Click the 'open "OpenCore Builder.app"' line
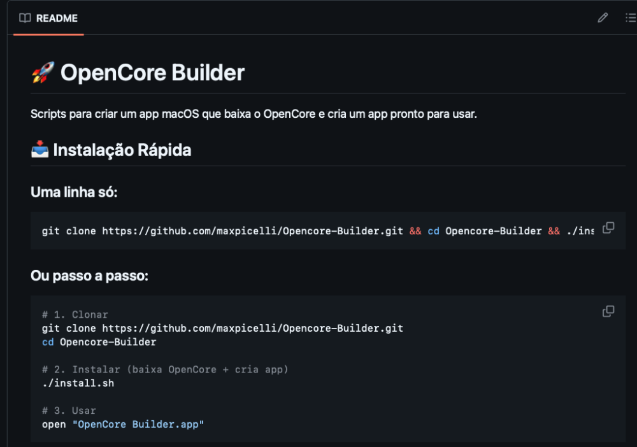 click(123, 424)
